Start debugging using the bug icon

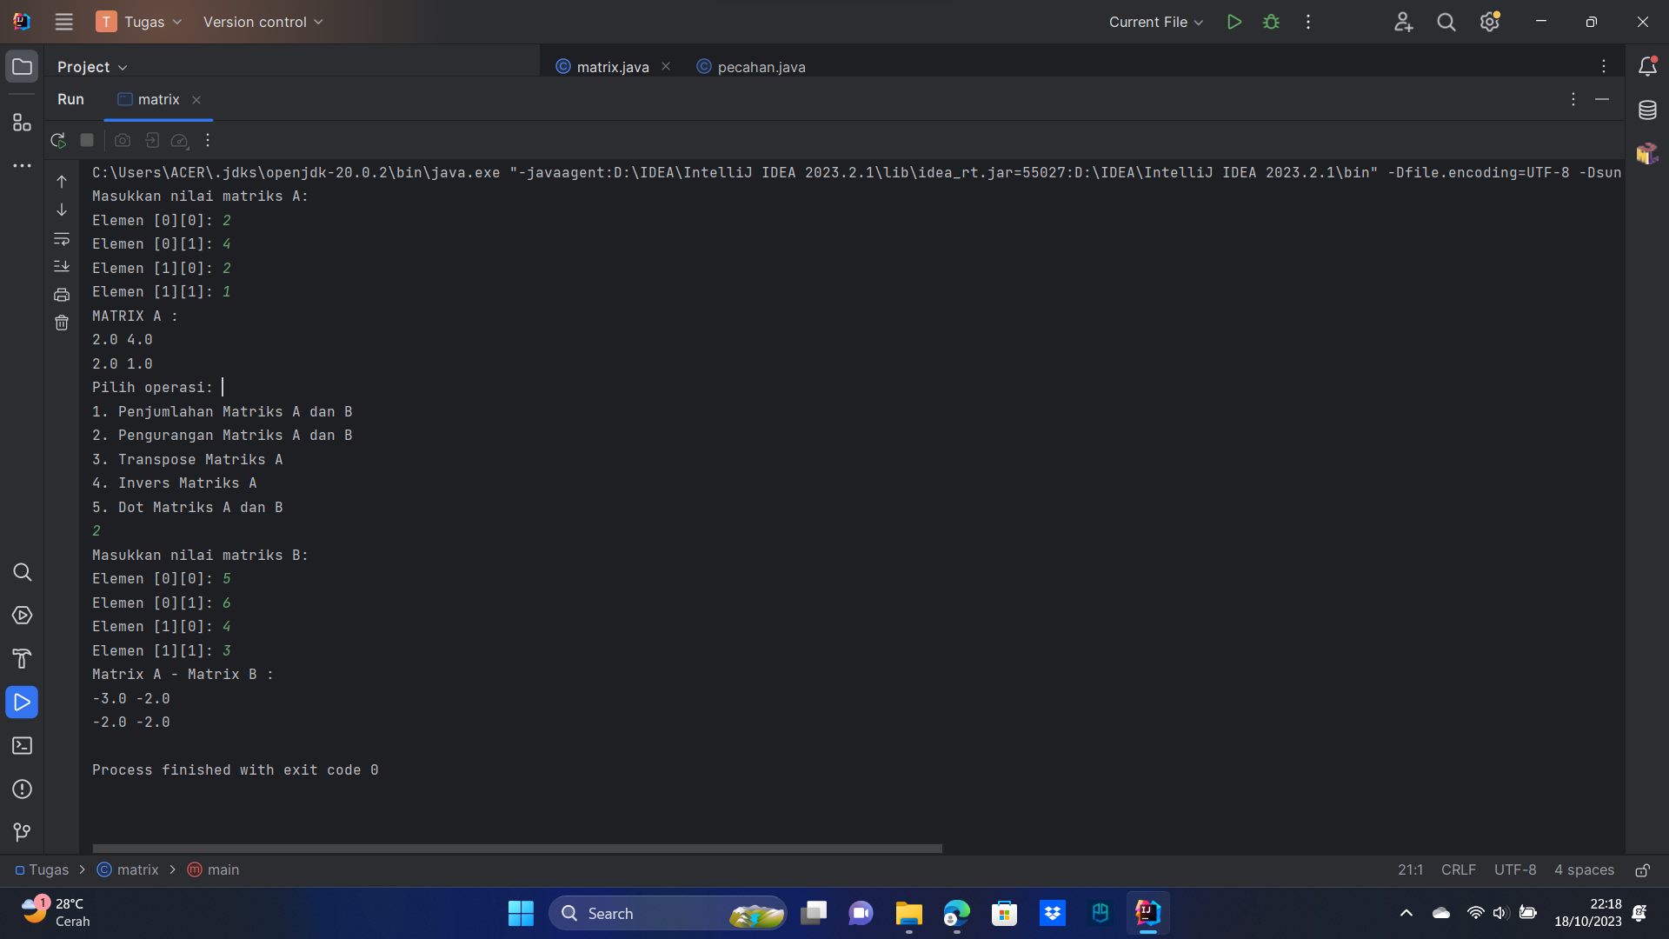[1271, 22]
